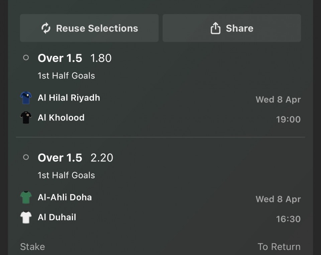Open the Al Duhail team name
The height and width of the screenshot is (255, 321).
click(x=57, y=217)
